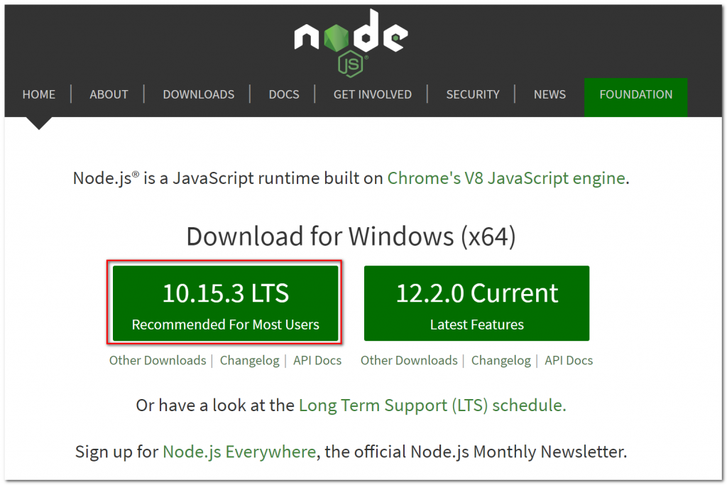Image resolution: width=727 pixels, height=485 pixels.
Task: Download the 10.15.3 LTS version
Action: click(225, 303)
